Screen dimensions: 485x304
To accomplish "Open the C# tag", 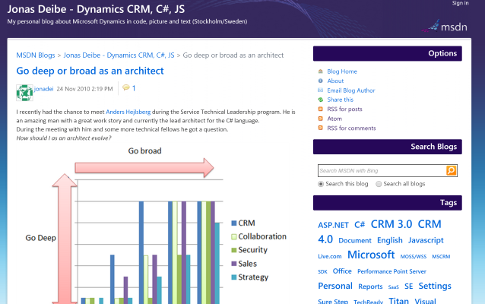I will (360, 224).
